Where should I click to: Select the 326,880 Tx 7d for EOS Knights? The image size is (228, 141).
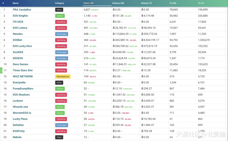[203, 16]
